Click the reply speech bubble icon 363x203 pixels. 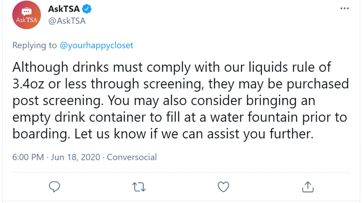[x=54, y=187]
